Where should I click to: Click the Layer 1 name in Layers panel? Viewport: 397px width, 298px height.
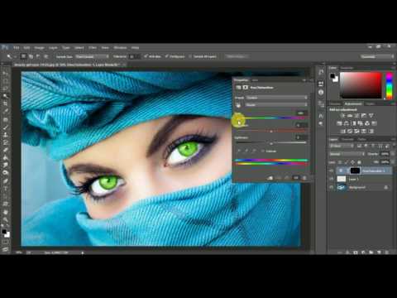354,179
